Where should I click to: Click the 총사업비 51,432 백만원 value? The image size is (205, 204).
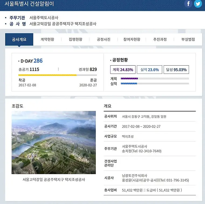coord(152,190)
